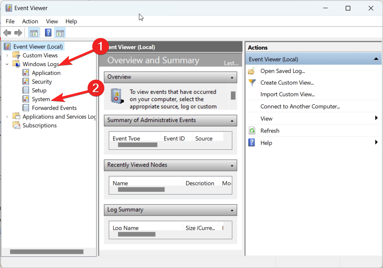Open the Help menu in menu bar
This screenshot has width=383, height=268.
[x=71, y=21]
